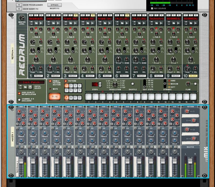Open sample browser folder on channel 2
The width and height of the screenshot is (215, 187).
coord(53,23)
